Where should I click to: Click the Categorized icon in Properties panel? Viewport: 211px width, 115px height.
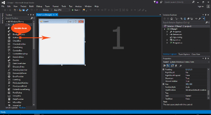tap(164, 66)
